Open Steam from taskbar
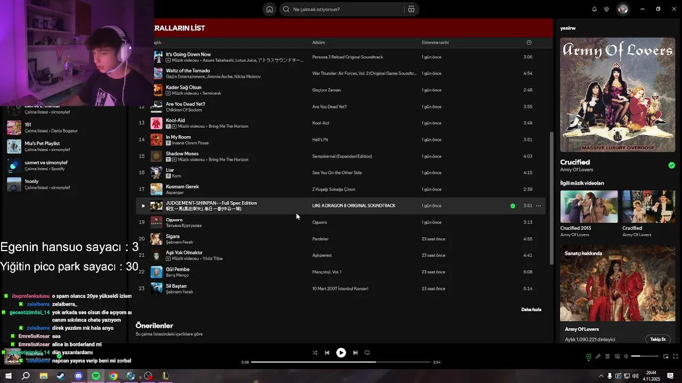The height and width of the screenshot is (383, 682). tap(61, 376)
